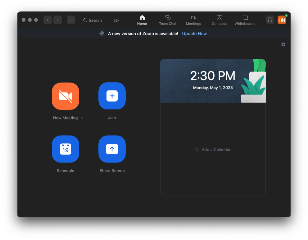This screenshot has height=240, width=308.
Task: Open the phone/device icon beside the profile avatar
Action: tap(270, 20)
